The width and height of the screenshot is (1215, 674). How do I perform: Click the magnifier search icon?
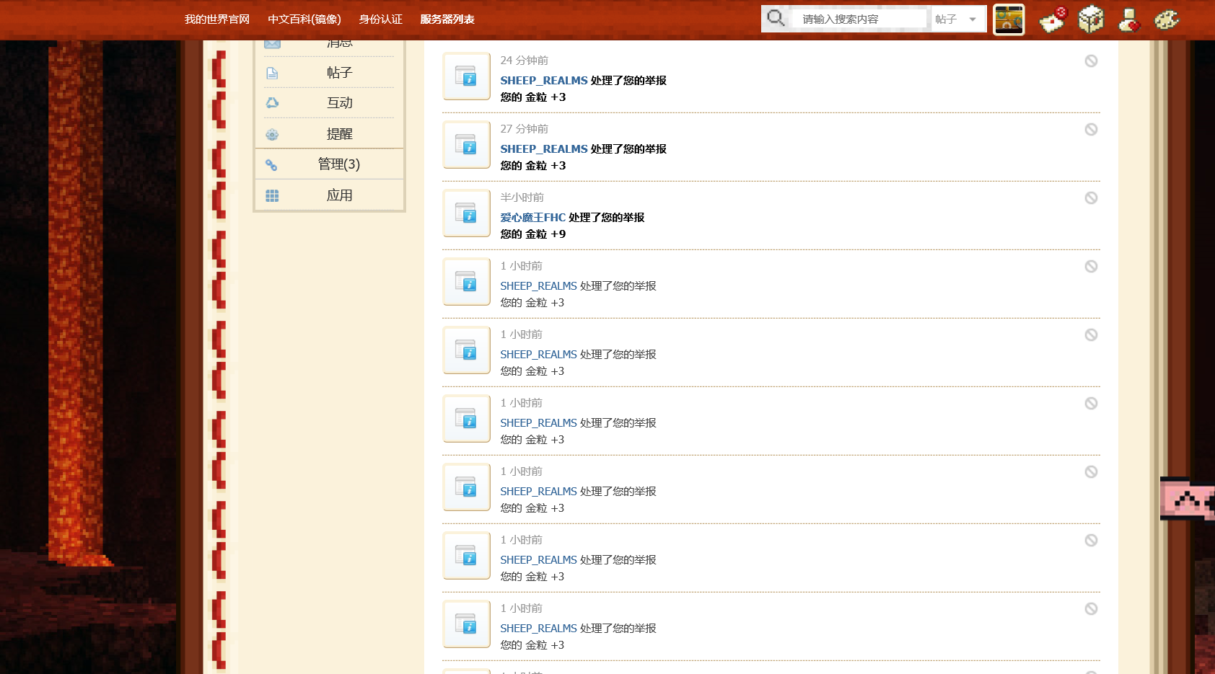tap(776, 18)
